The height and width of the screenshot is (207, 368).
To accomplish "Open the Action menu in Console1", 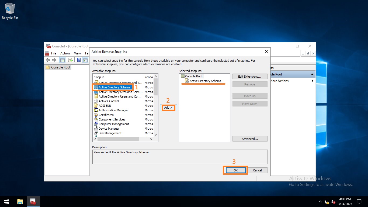I will point(65,53).
